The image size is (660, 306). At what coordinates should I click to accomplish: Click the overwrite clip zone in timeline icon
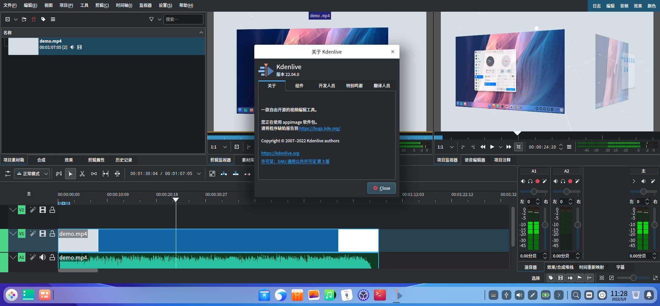click(x=236, y=174)
